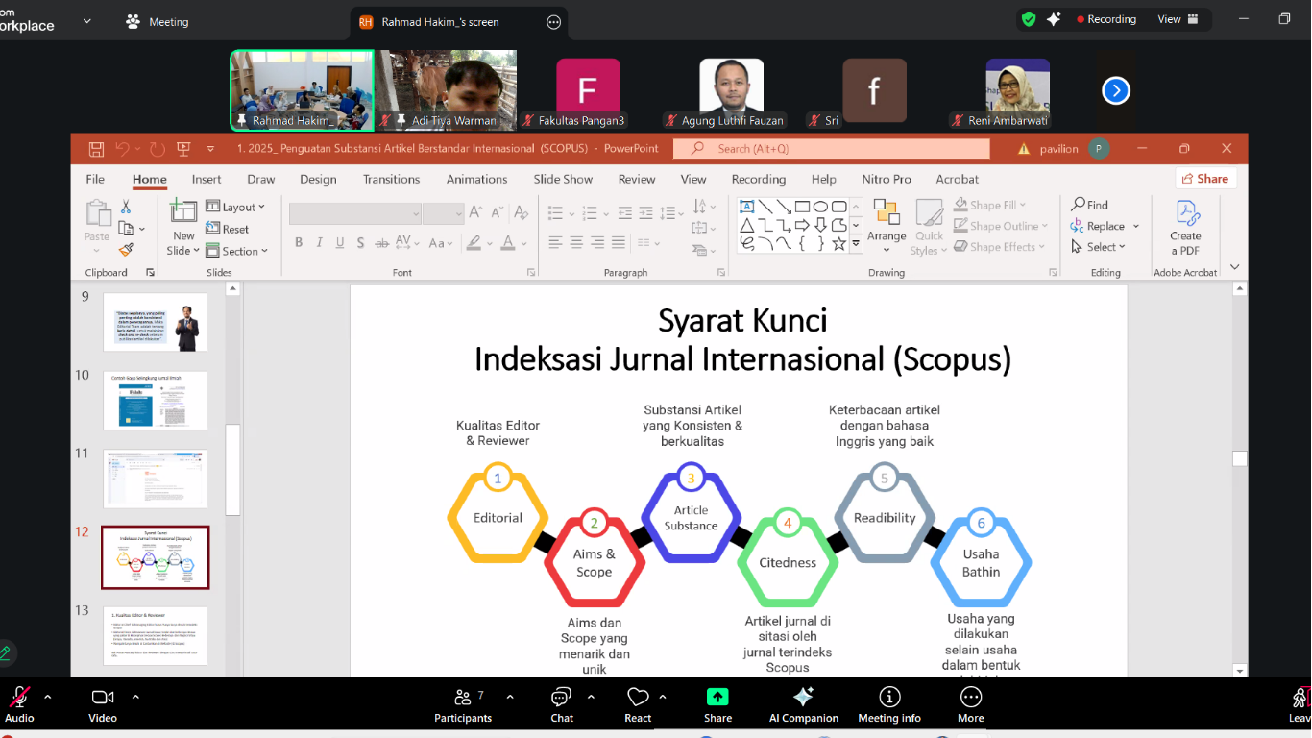Unmute microphone with the Audio button
The width and height of the screenshot is (1312, 738).
(x=19, y=703)
